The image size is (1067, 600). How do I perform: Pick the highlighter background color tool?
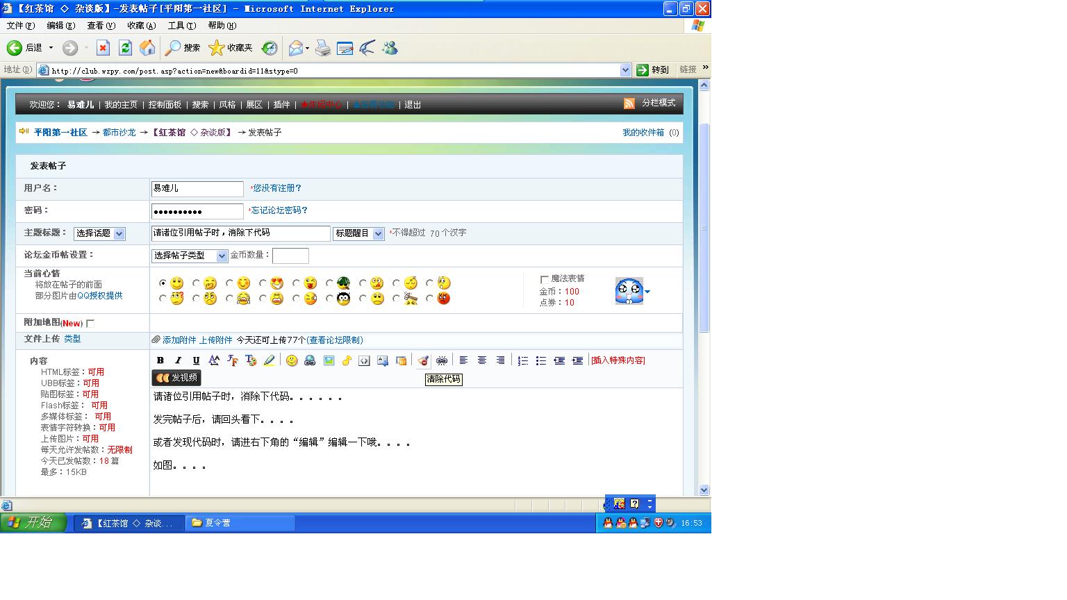pyautogui.click(x=269, y=360)
